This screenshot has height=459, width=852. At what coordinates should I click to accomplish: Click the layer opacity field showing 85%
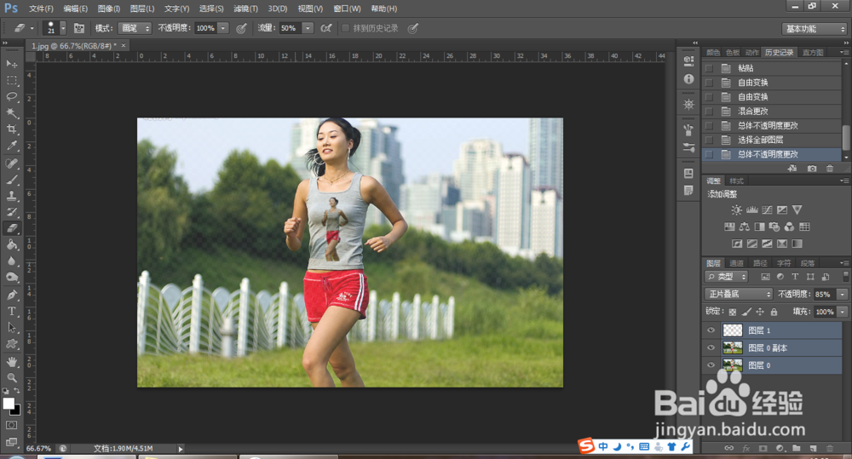tap(824, 294)
